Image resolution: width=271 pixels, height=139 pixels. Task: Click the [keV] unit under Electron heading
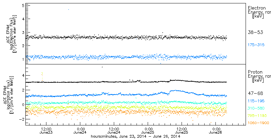[258, 17]
